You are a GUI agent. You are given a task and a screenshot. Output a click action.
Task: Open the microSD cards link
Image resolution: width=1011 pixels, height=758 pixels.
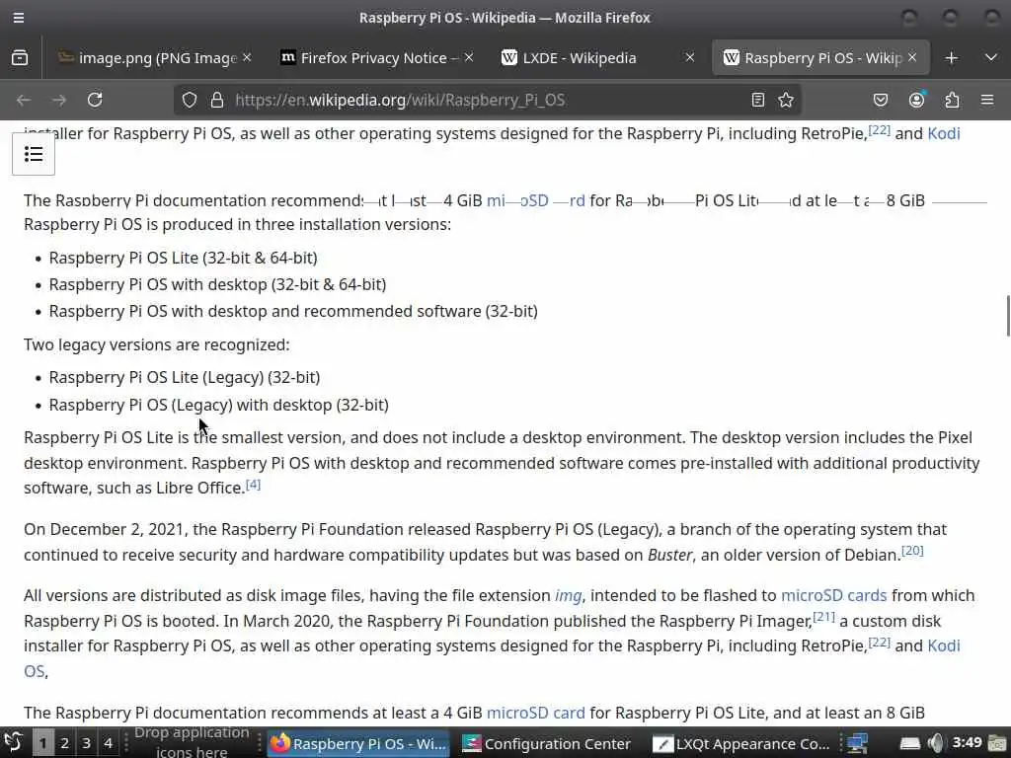(x=833, y=595)
